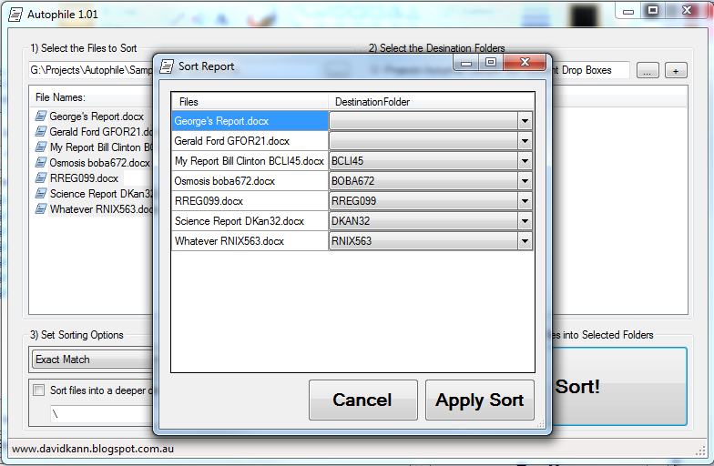
Task: Click the www.davidkann.blogspot.com.au status bar text
Action: tap(93, 449)
